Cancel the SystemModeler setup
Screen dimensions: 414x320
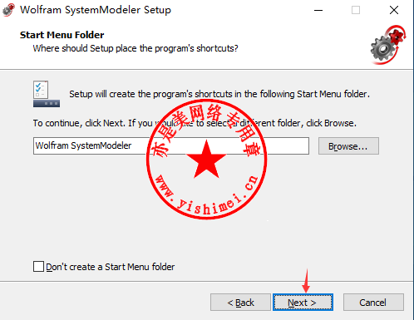[373, 303]
